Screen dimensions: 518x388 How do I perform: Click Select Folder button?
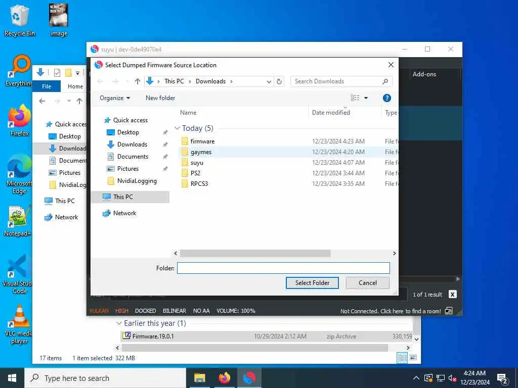(x=312, y=283)
